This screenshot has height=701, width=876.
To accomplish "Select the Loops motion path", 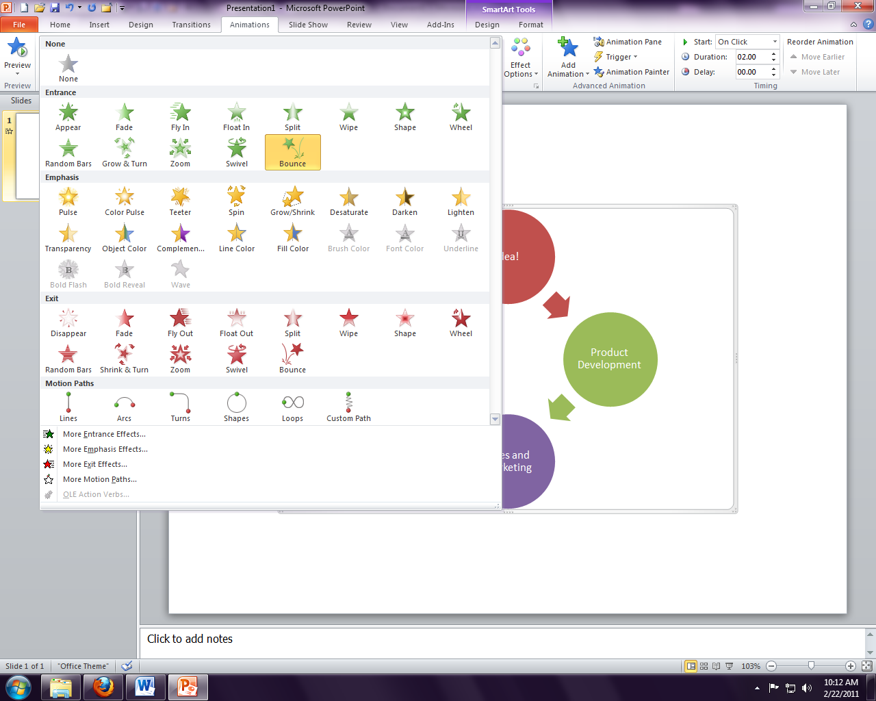I will 293,407.
